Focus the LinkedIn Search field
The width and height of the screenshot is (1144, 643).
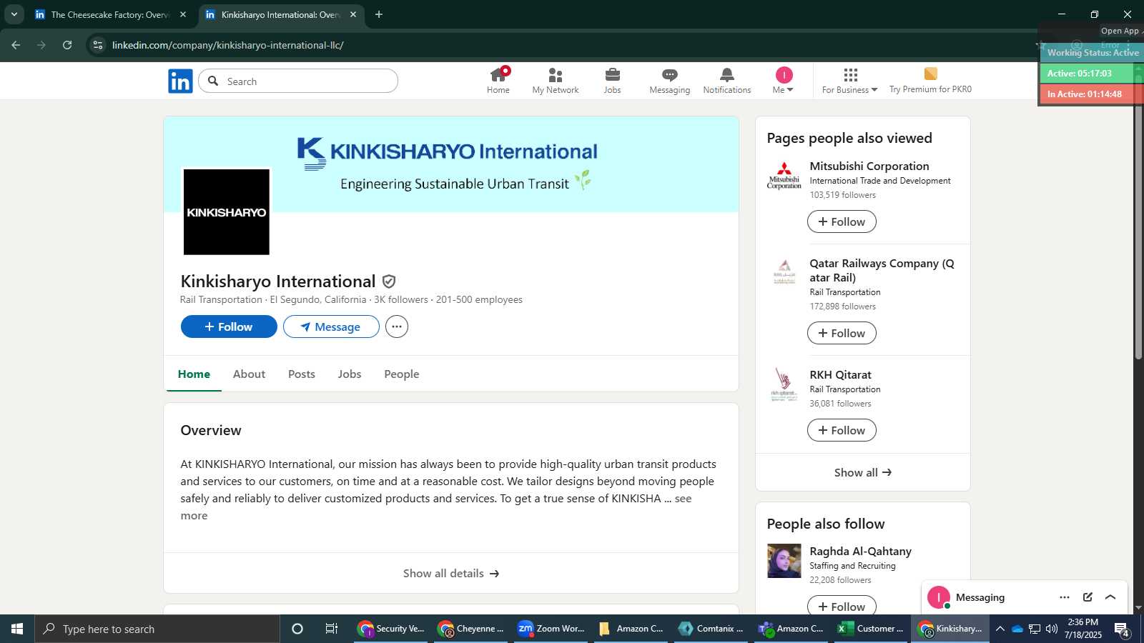(x=298, y=81)
